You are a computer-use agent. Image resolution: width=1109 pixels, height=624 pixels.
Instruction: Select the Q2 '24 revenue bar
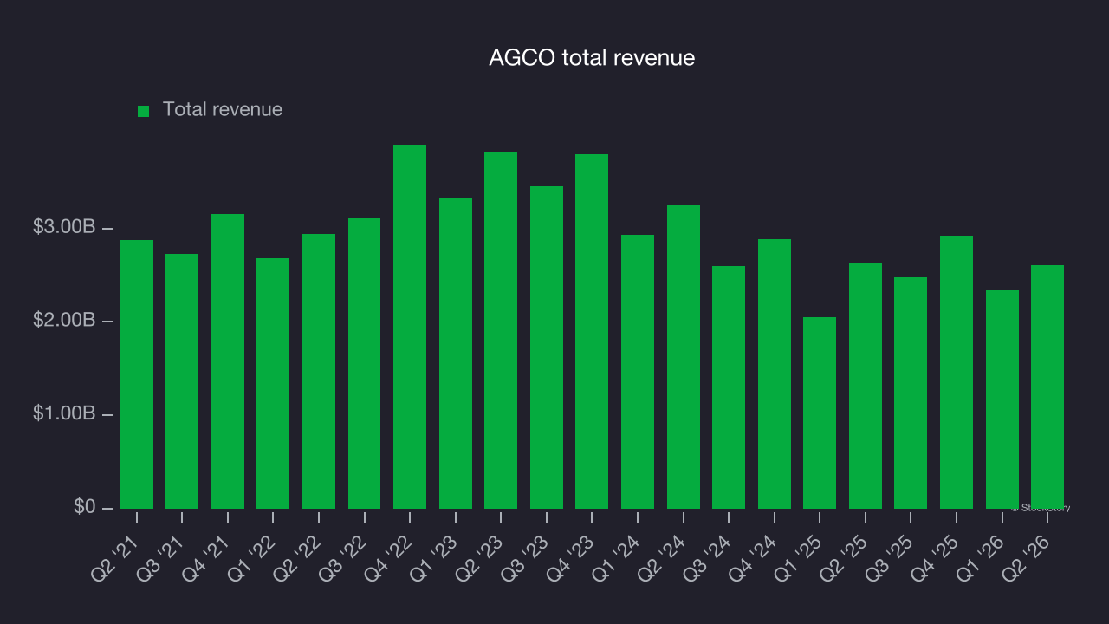[x=684, y=357]
